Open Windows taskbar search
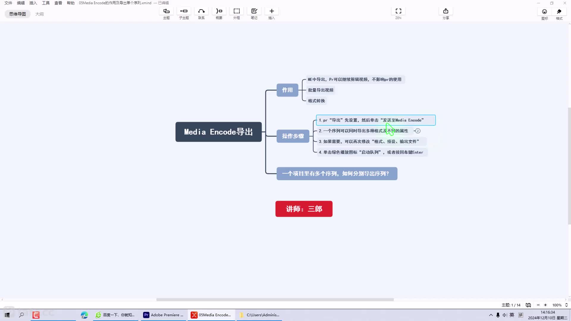The height and width of the screenshot is (321, 571). pos(21,315)
